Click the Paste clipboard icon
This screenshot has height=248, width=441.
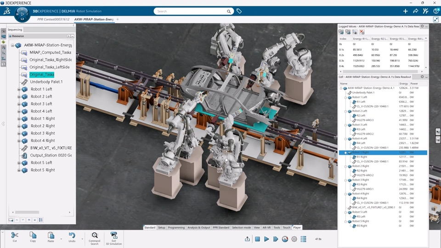pyautogui.click(x=51, y=235)
